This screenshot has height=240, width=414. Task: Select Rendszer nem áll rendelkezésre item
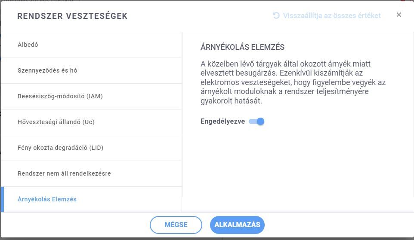(x=91, y=174)
